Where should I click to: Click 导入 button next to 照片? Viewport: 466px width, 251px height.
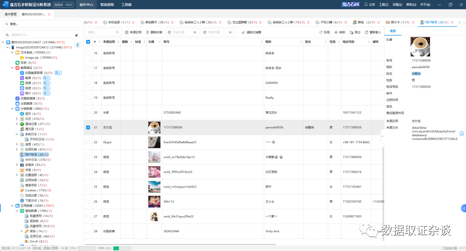tap(46, 93)
